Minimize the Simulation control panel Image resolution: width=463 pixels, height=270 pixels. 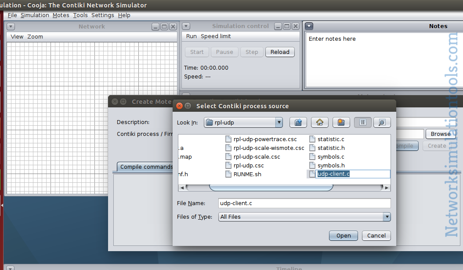tap(278, 26)
